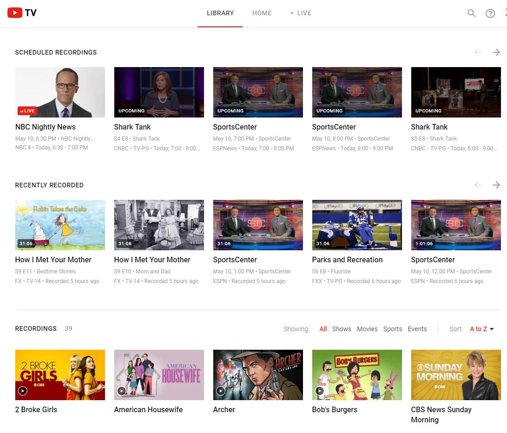Click SportsCenter title for May 10, 12:00 PM
Viewport: 507px width, 433px height.
433,260
